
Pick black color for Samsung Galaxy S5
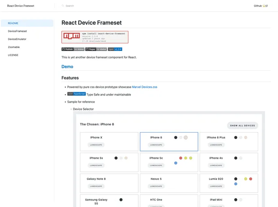(121, 200)
